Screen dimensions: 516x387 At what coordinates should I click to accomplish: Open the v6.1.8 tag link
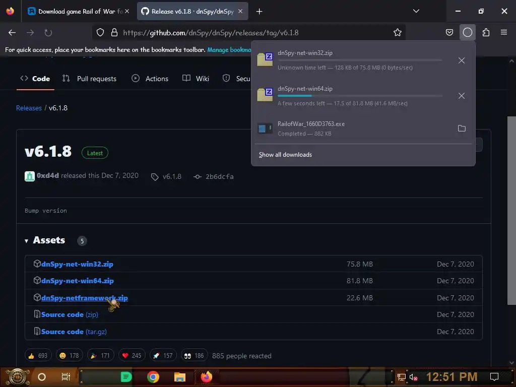click(166, 177)
